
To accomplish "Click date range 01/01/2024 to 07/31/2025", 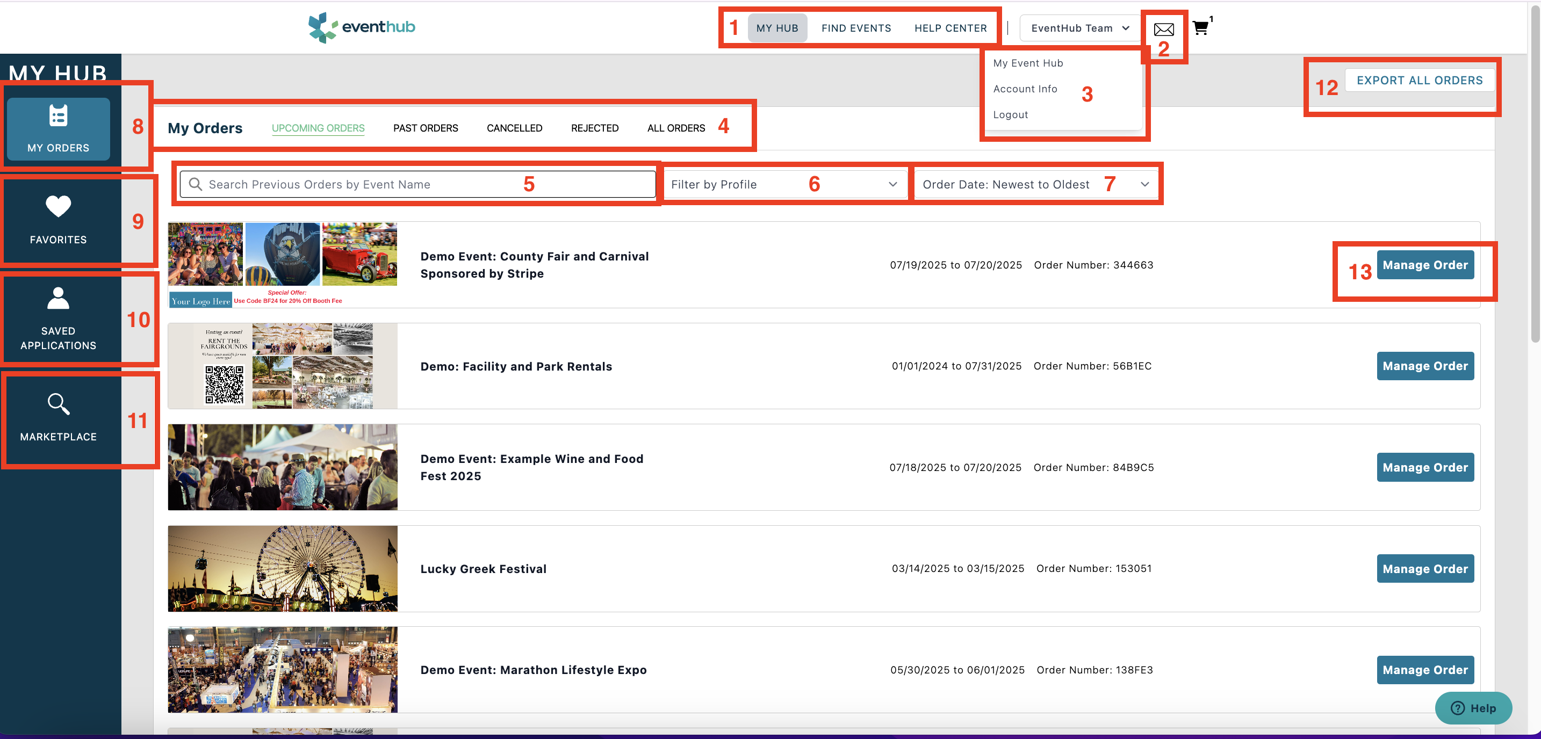I will click(956, 366).
